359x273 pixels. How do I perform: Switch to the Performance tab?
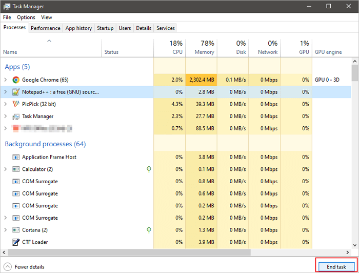tap(46, 28)
